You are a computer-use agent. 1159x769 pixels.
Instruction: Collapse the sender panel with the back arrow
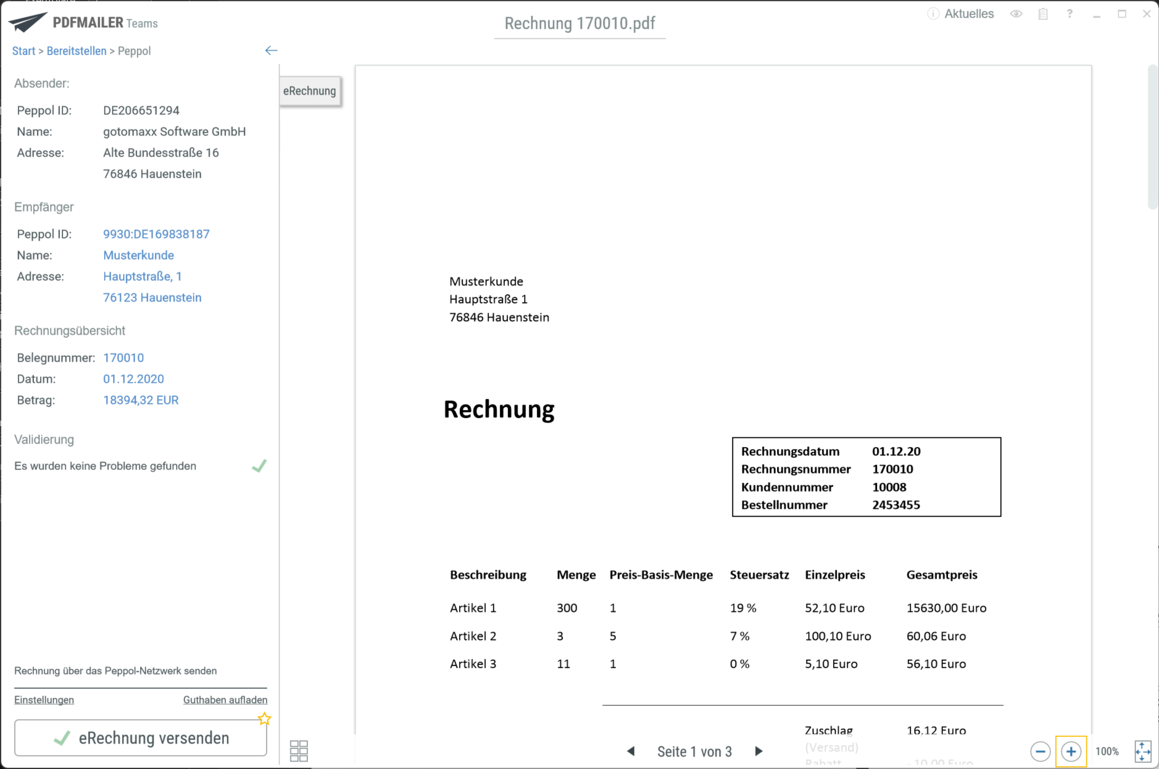point(271,50)
